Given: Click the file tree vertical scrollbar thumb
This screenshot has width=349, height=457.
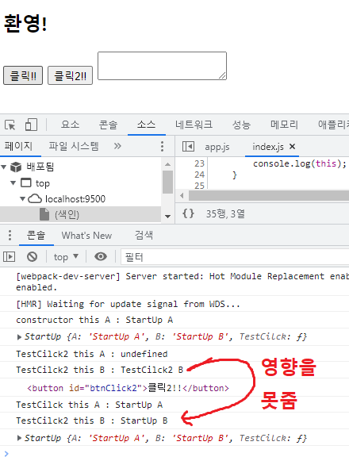Looking at the screenshot, I should 167,182.
